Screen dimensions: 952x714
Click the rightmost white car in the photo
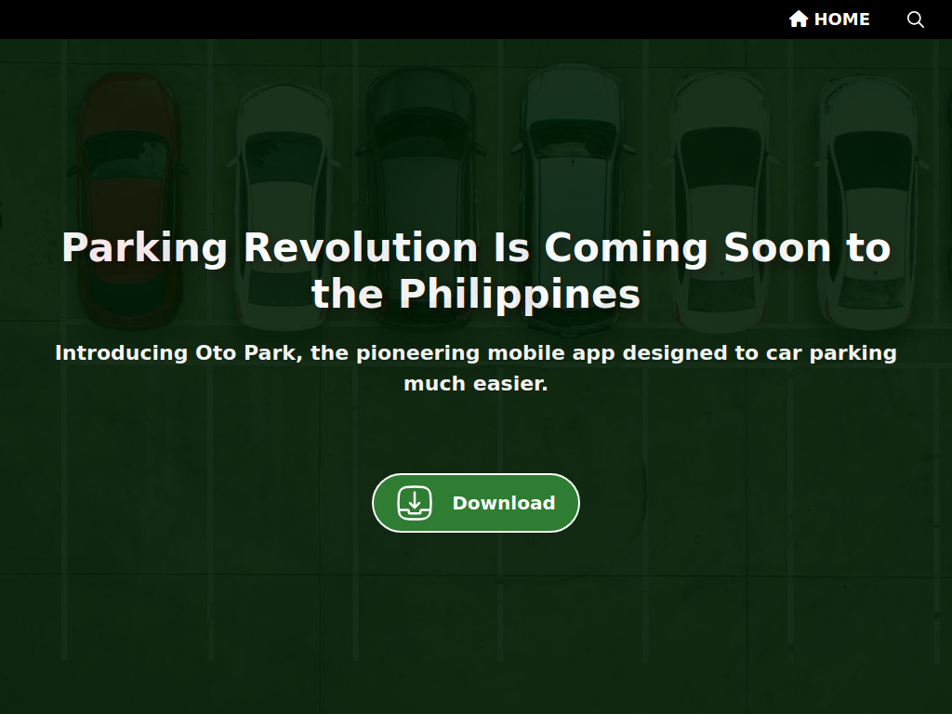point(868,186)
